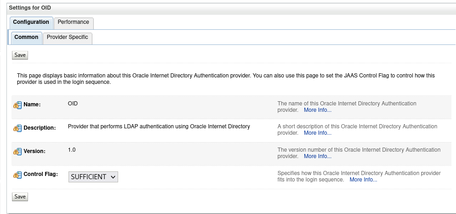The image size is (456, 214).
Task: Click the icon beside the Version label
Action: coord(17,152)
